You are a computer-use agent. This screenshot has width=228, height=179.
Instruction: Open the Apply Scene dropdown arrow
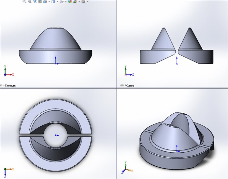(79, 2)
